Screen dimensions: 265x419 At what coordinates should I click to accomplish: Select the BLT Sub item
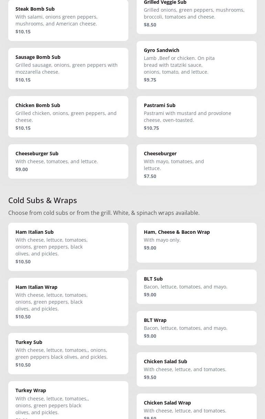click(x=197, y=287)
